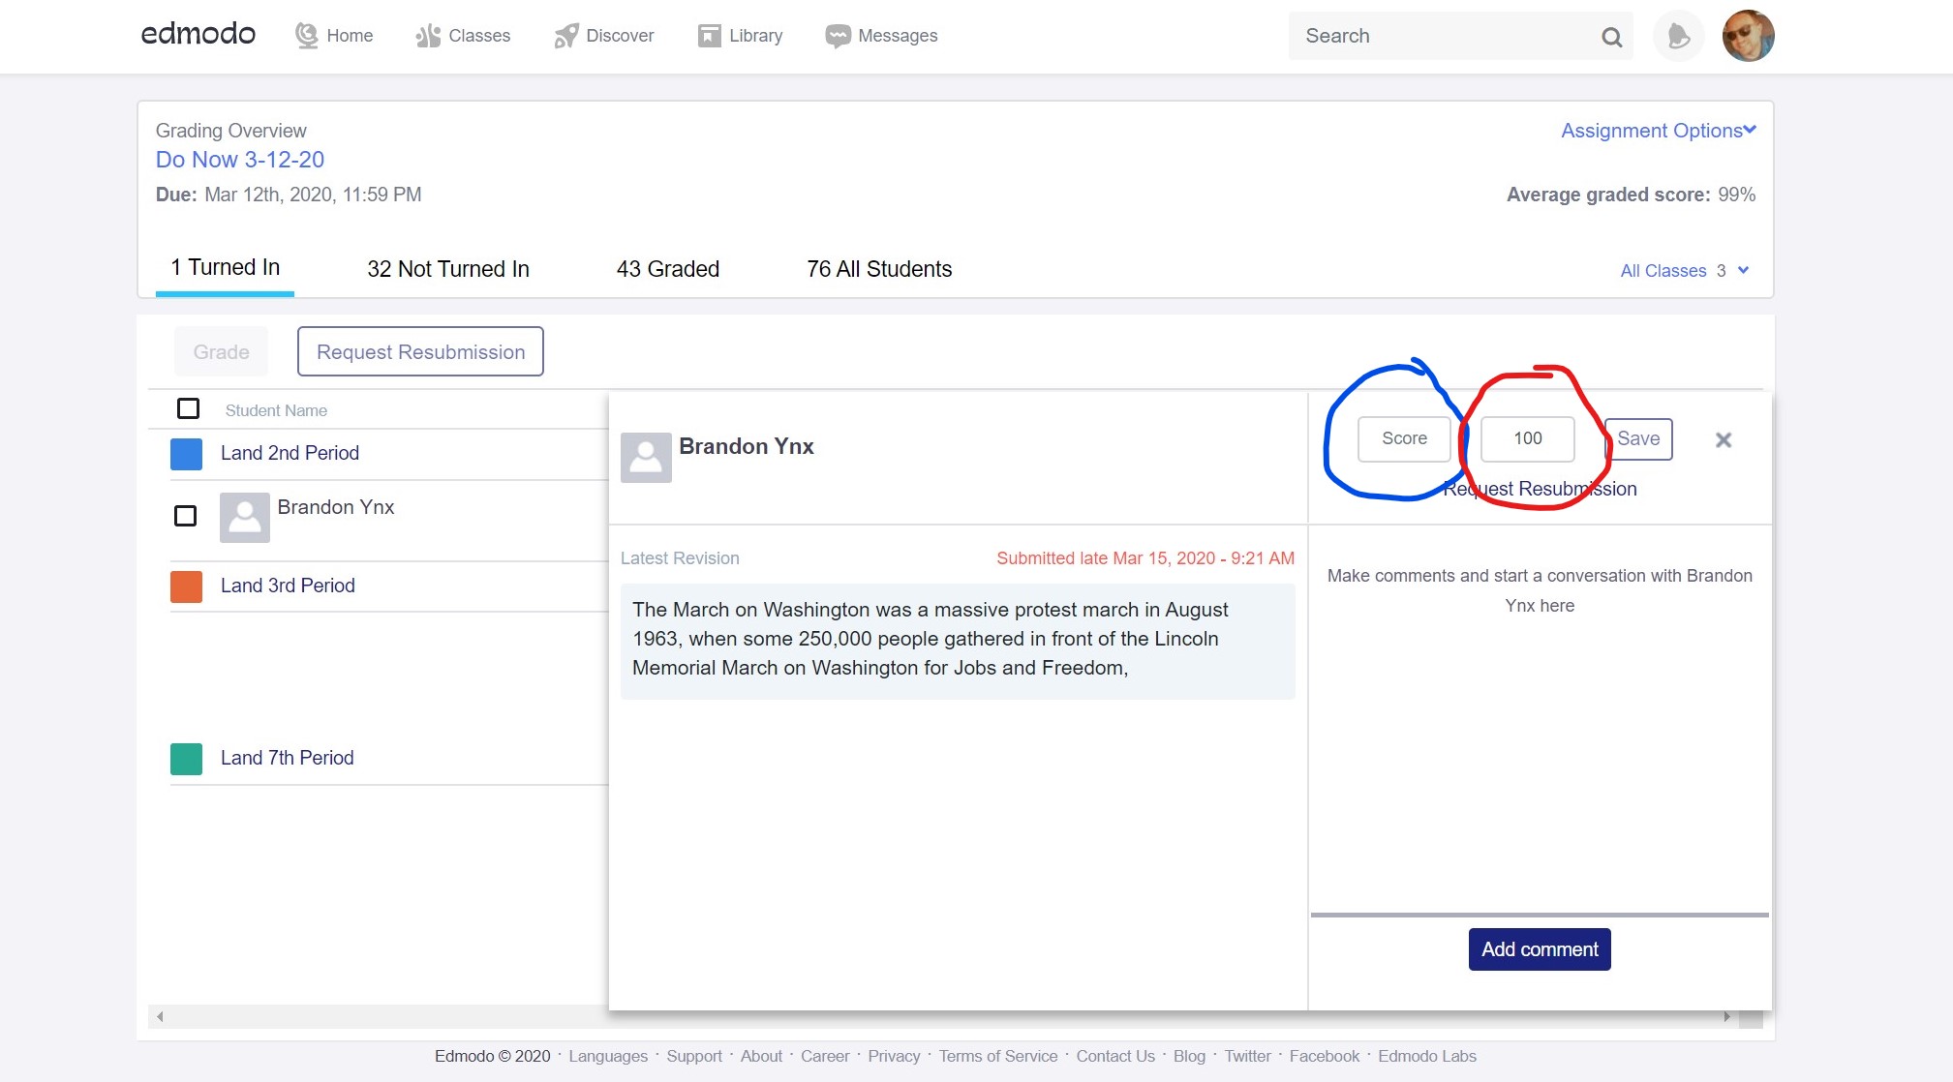This screenshot has width=1953, height=1082.
Task: Open user profile avatar menu
Action: (x=1748, y=36)
